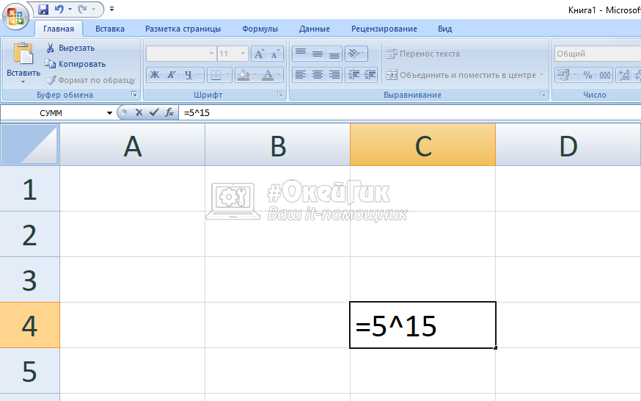Select column D header
Viewport: 641px width, 401px height.
568,145
